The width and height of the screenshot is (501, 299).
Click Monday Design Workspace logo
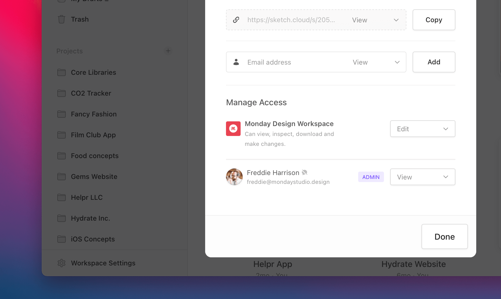point(233,129)
